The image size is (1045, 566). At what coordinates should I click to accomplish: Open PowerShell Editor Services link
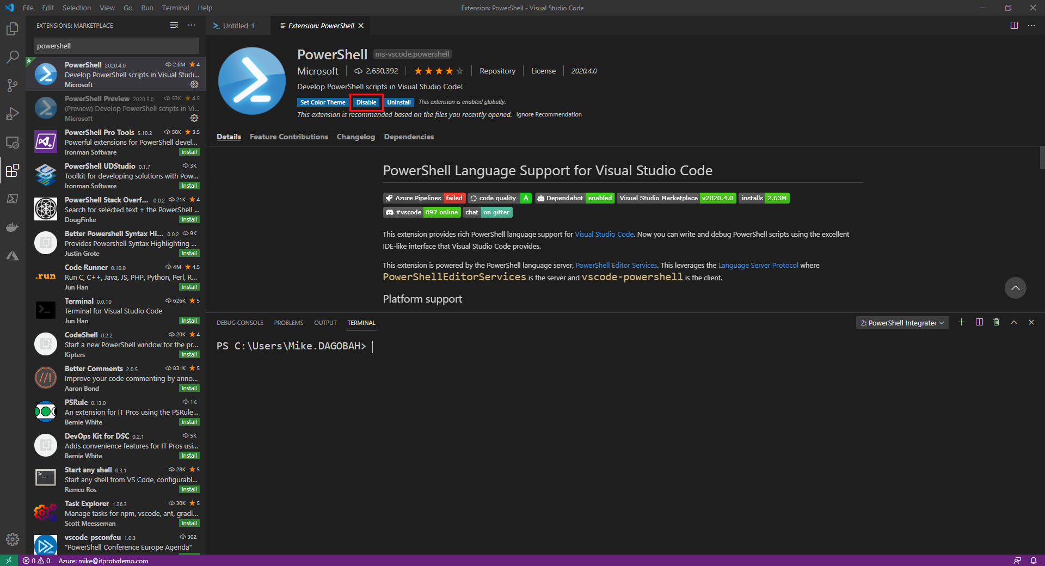(x=616, y=265)
